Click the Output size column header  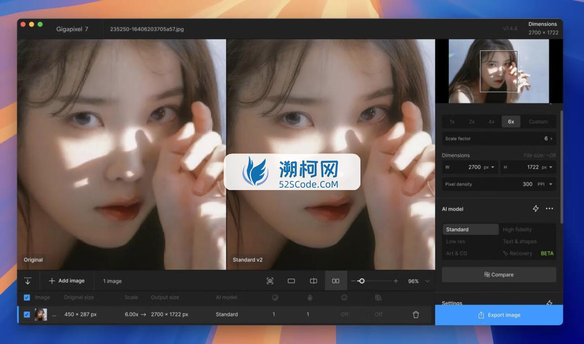pos(165,297)
